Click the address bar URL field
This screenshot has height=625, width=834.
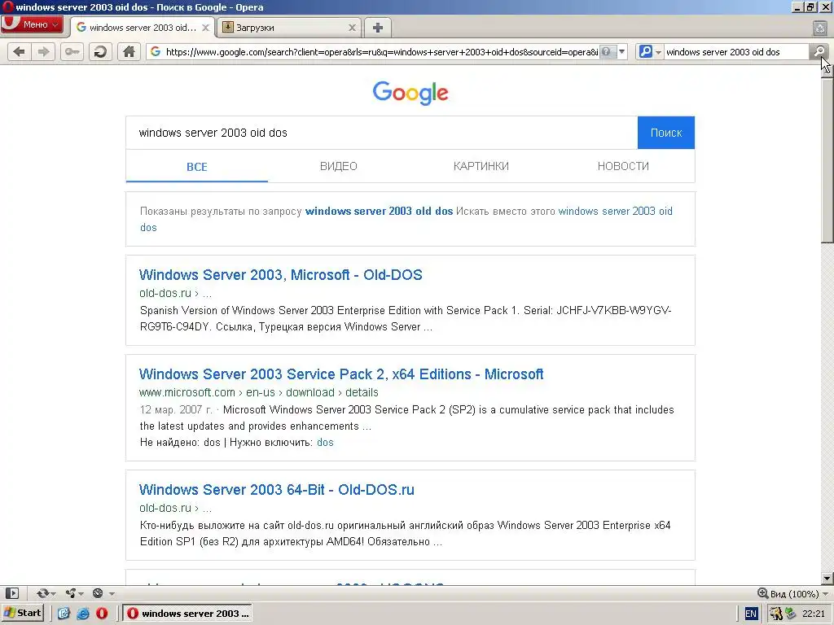coord(381,51)
